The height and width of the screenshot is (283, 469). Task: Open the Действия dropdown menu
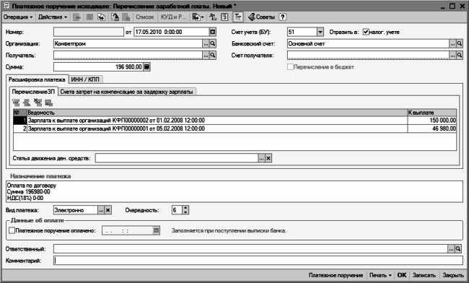coord(53,17)
